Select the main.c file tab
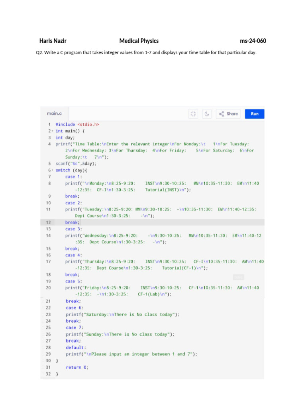Viewport: 306px width, 409px height. click(54, 113)
